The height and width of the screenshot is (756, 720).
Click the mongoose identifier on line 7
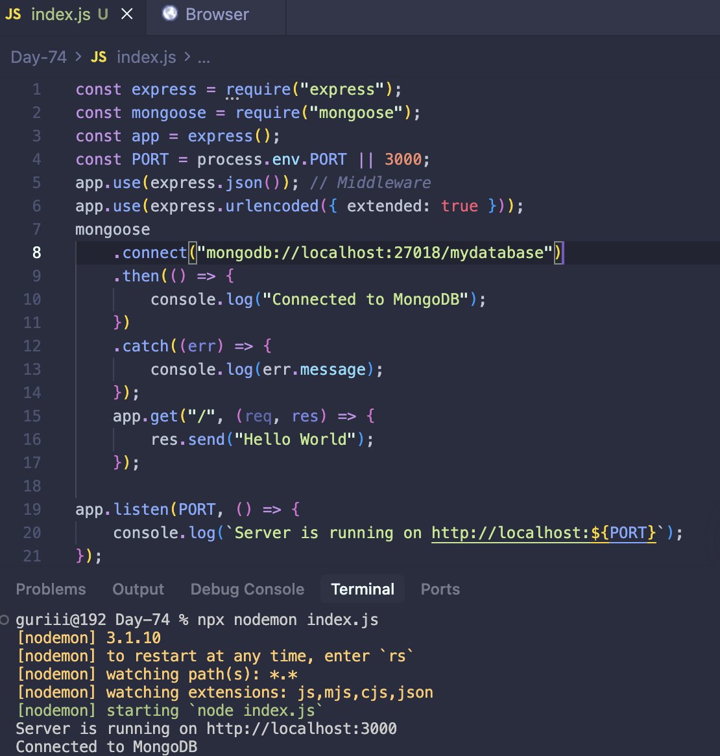click(x=112, y=230)
